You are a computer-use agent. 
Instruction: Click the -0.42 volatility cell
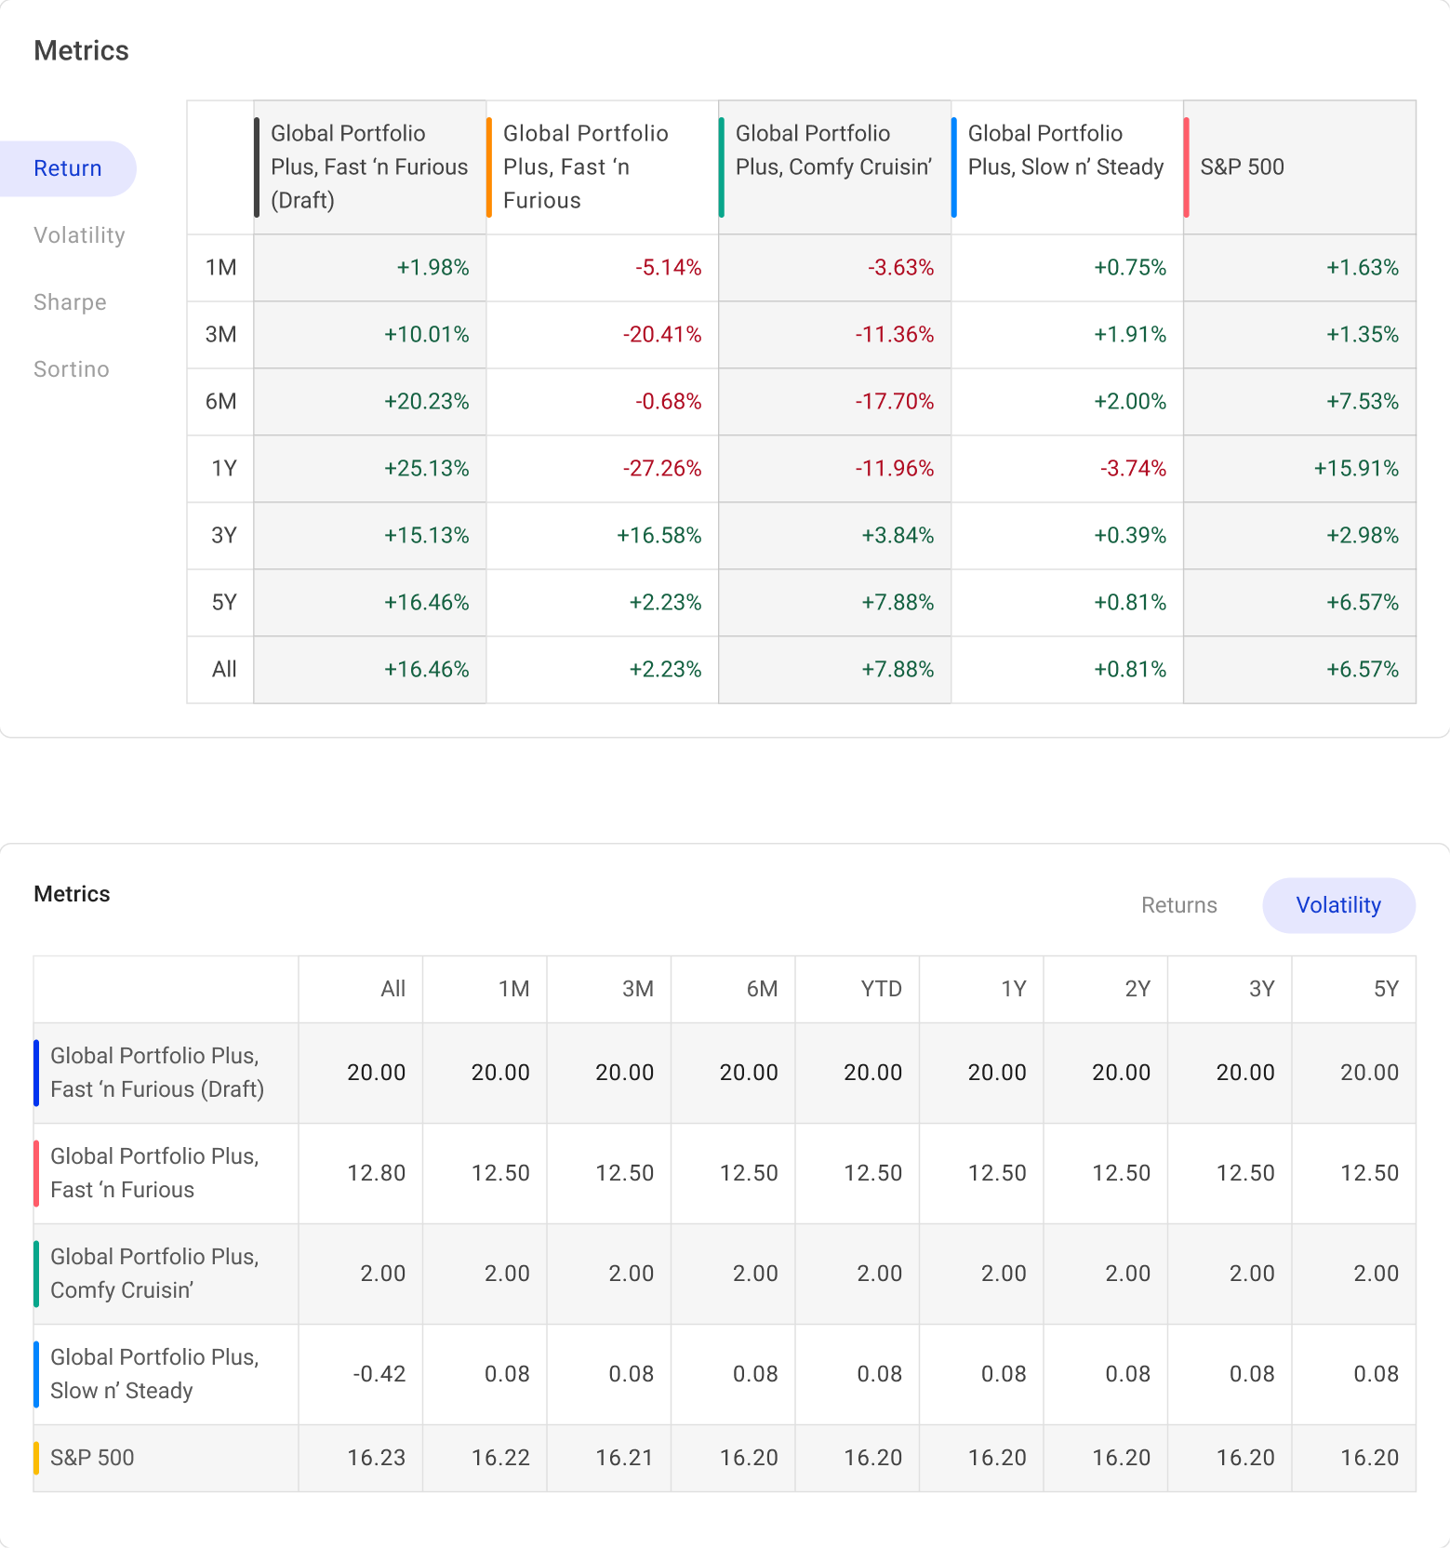pyautogui.click(x=379, y=1374)
